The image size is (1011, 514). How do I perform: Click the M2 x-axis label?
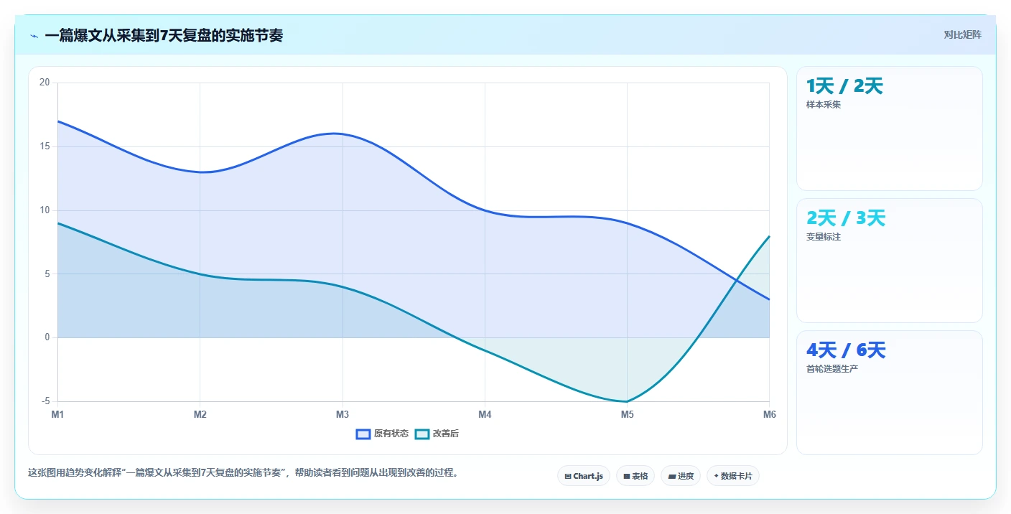(x=200, y=414)
